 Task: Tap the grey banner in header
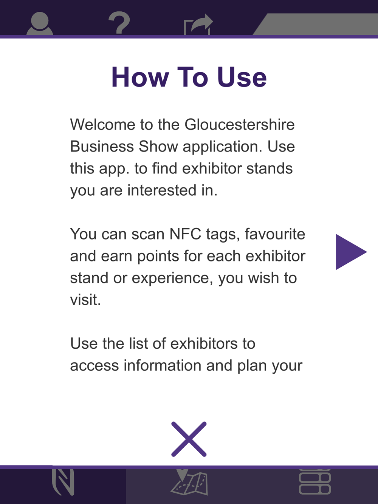pos(316,25)
